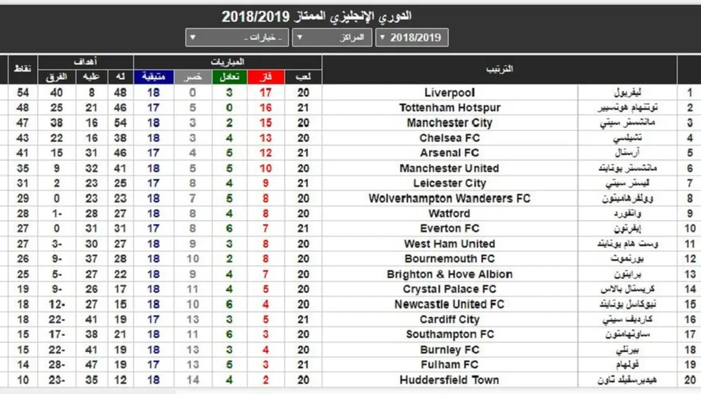The image size is (701, 394).
Task: Expand the المراكز dropdown
Action: pyautogui.click(x=332, y=38)
